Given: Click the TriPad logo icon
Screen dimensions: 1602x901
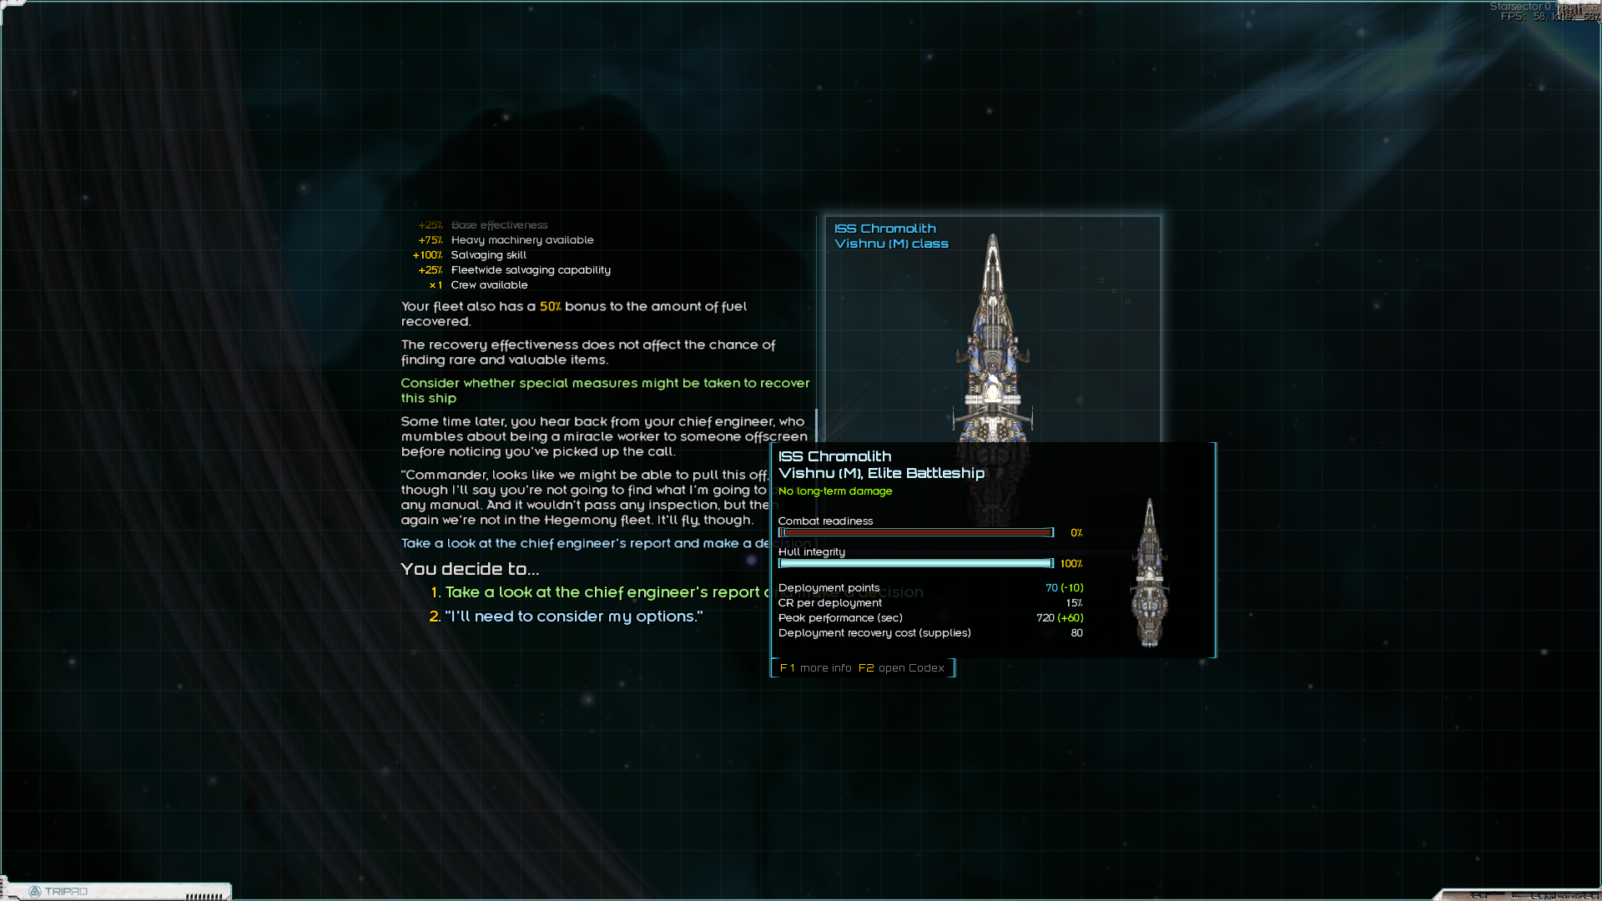Looking at the screenshot, I should tap(35, 892).
